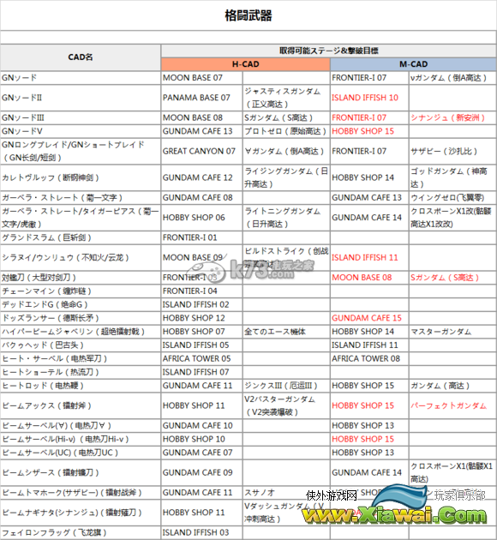
Task: Click the ドッズランサー (德斯长矛) name cell
Action: [x=81, y=318]
